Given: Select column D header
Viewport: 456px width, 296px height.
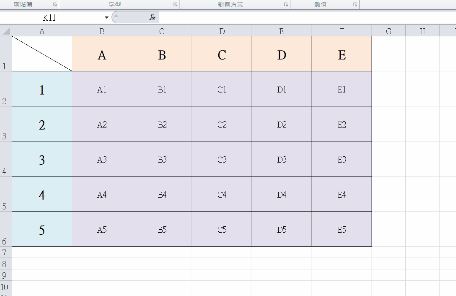Looking at the screenshot, I should [222, 31].
